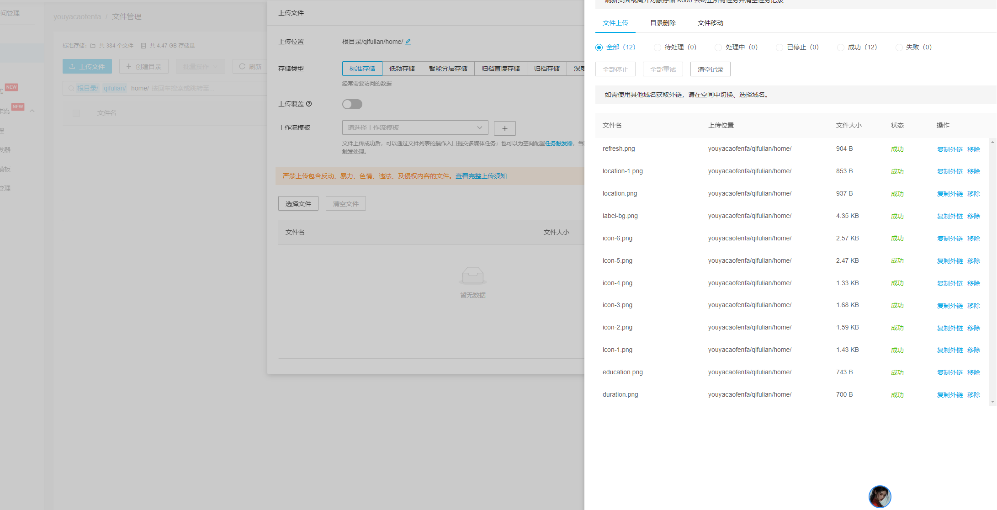Switch to the 文件移动 tab
The width and height of the screenshot is (997, 510).
[x=710, y=23]
